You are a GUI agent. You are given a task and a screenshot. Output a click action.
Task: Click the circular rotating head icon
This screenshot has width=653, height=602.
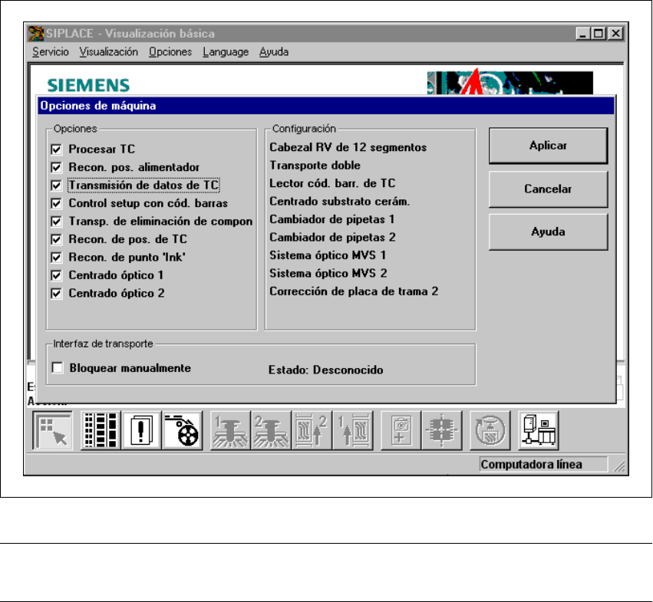(490, 430)
